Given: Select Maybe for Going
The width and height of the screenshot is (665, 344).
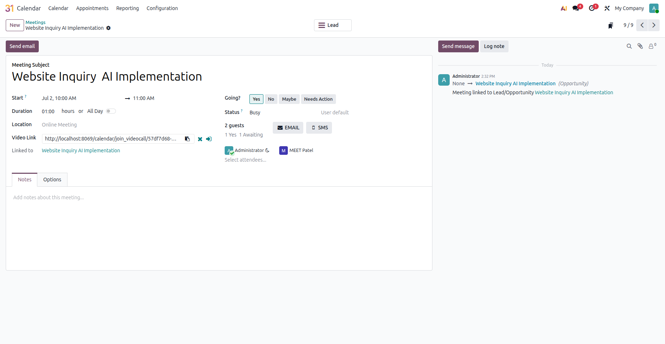Looking at the screenshot, I should (x=289, y=99).
